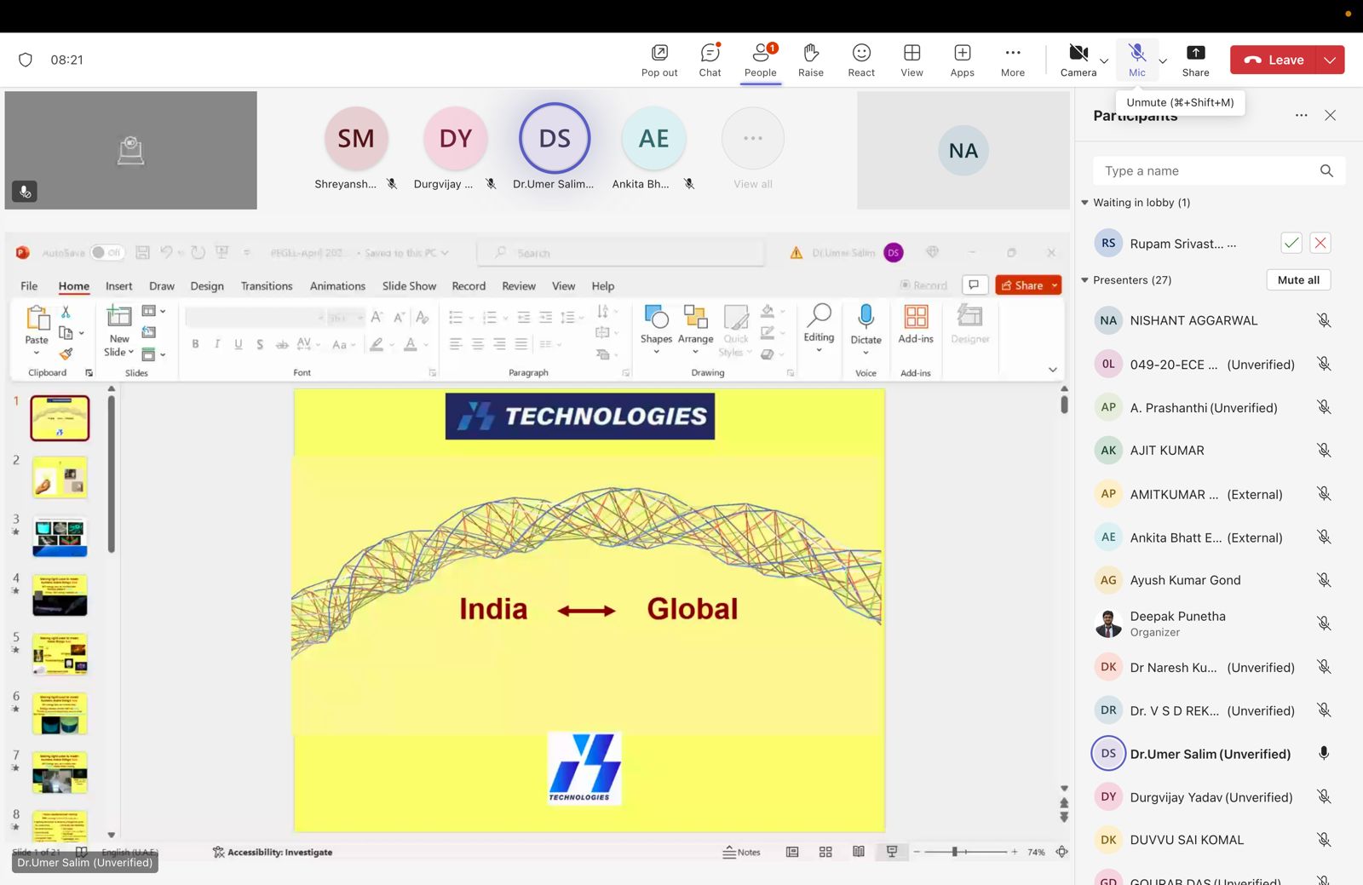Image resolution: width=1363 pixels, height=885 pixels.
Task: Open the View layout options
Action: [x=912, y=60]
